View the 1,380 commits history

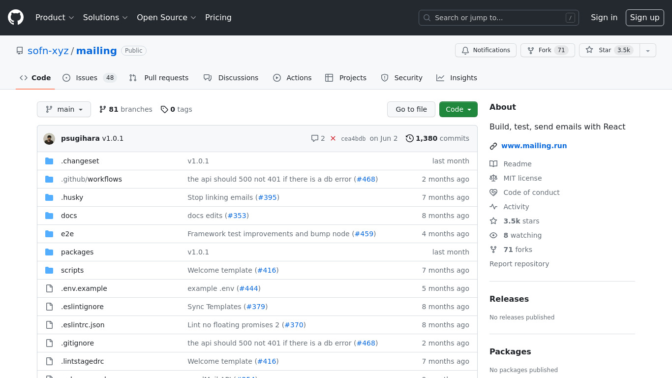coord(437,138)
